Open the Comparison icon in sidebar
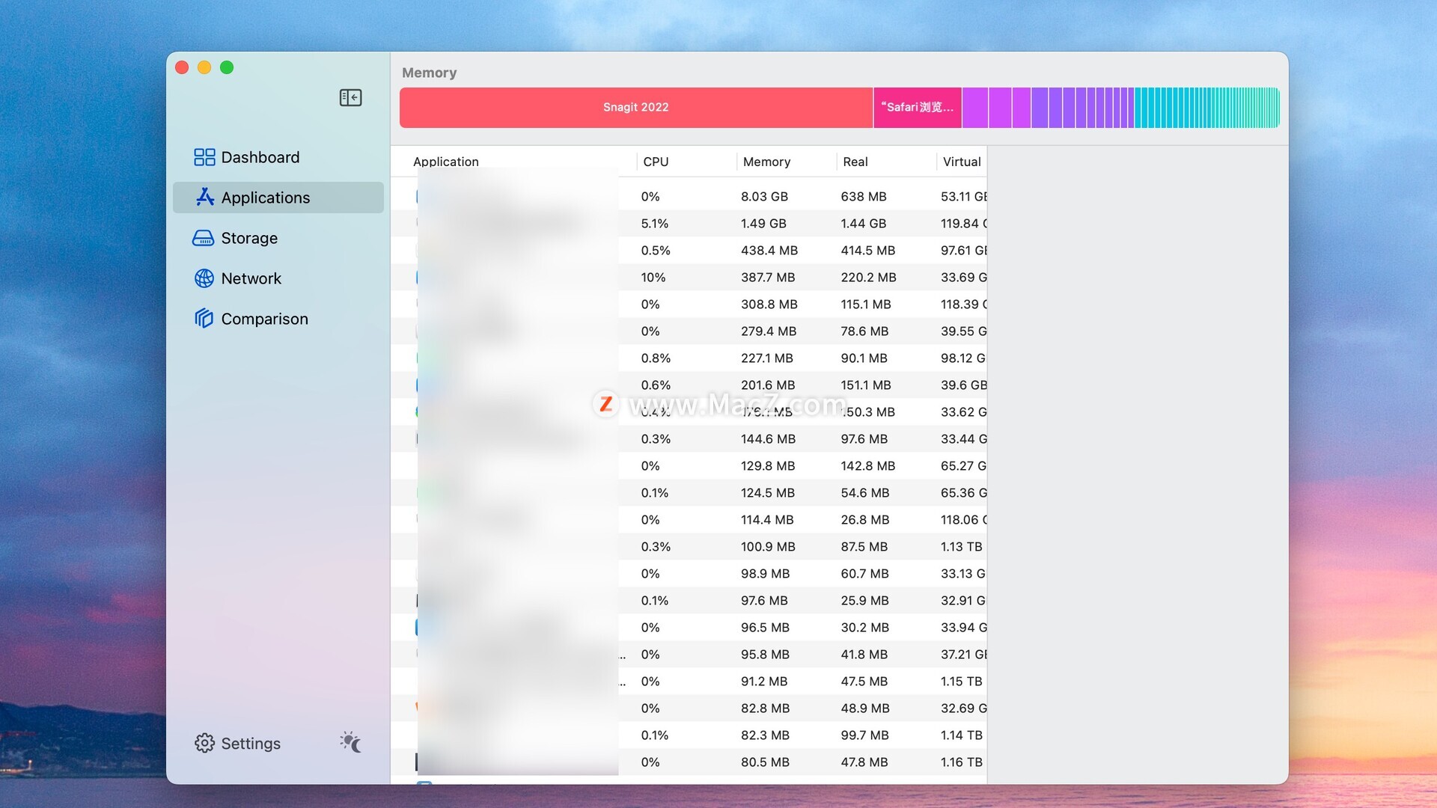Screen dimensions: 1437x808 click(204, 319)
